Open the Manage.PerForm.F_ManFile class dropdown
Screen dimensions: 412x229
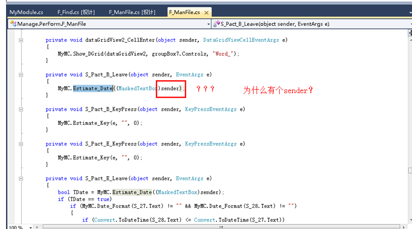pos(209,24)
